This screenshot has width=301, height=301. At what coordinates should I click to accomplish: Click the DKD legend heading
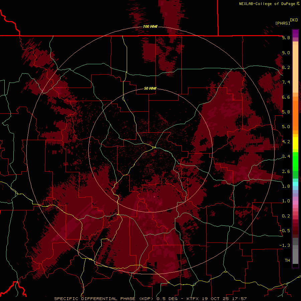click(294, 20)
